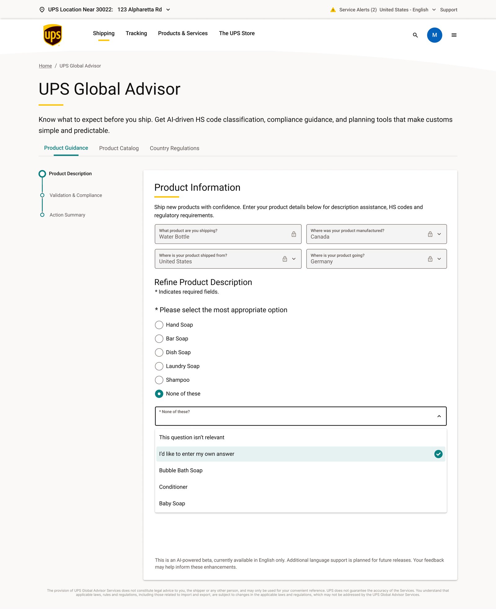Screen dimensions: 496x609
Task: Click the Product Description step circle
Action: coord(42,174)
